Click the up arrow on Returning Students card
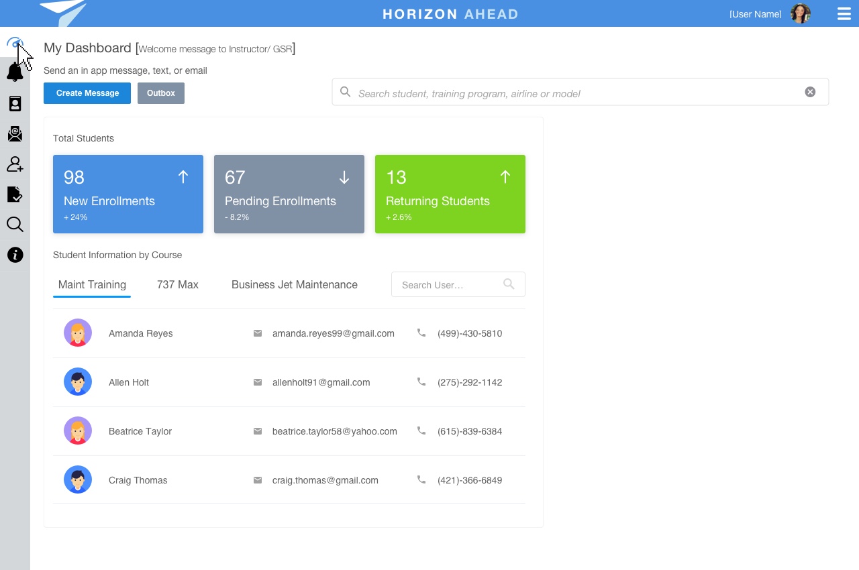The height and width of the screenshot is (570, 859). [505, 177]
